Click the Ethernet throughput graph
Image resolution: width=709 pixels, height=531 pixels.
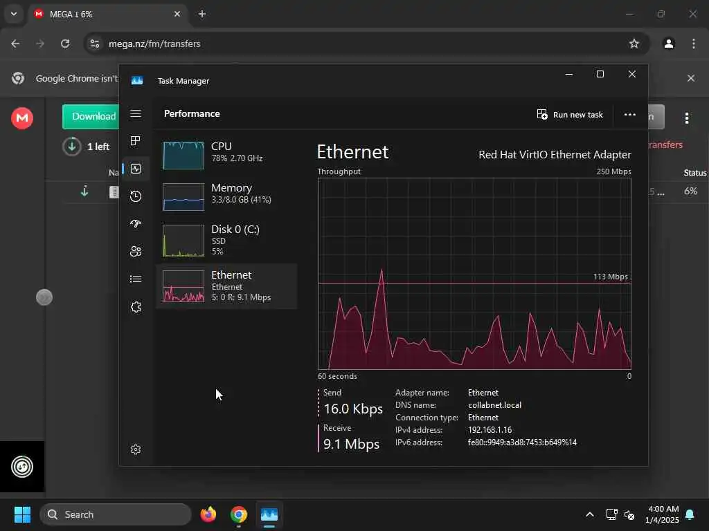click(x=474, y=274)
